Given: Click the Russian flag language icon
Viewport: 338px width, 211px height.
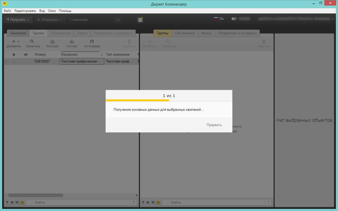Looking at the screenshot, I should (216, 19).
